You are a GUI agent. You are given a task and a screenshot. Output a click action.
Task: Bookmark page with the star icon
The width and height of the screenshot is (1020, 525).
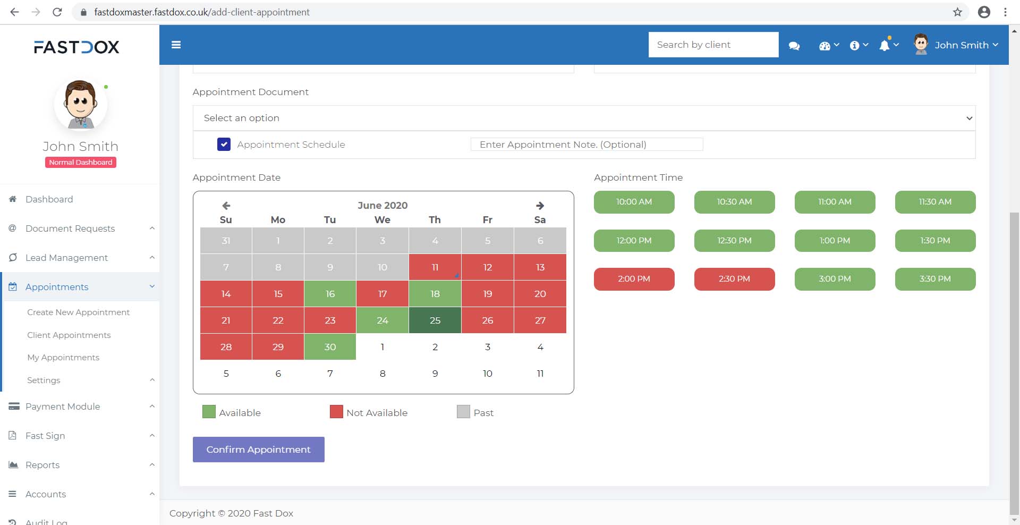tap(957, 12)
